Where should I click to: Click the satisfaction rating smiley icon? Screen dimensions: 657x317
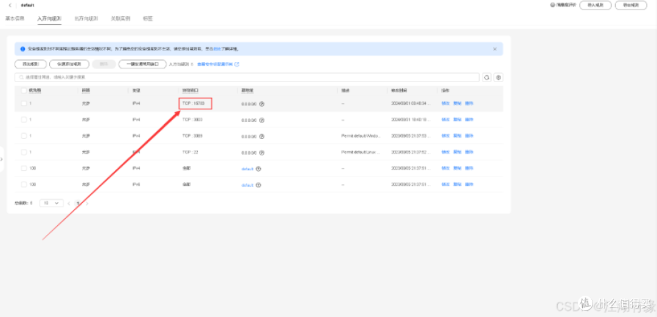point(552,5)
